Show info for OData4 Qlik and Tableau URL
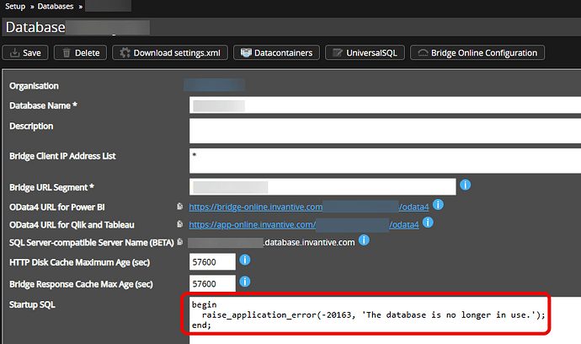This screenshot has width=581, height=344. [428, 223]
